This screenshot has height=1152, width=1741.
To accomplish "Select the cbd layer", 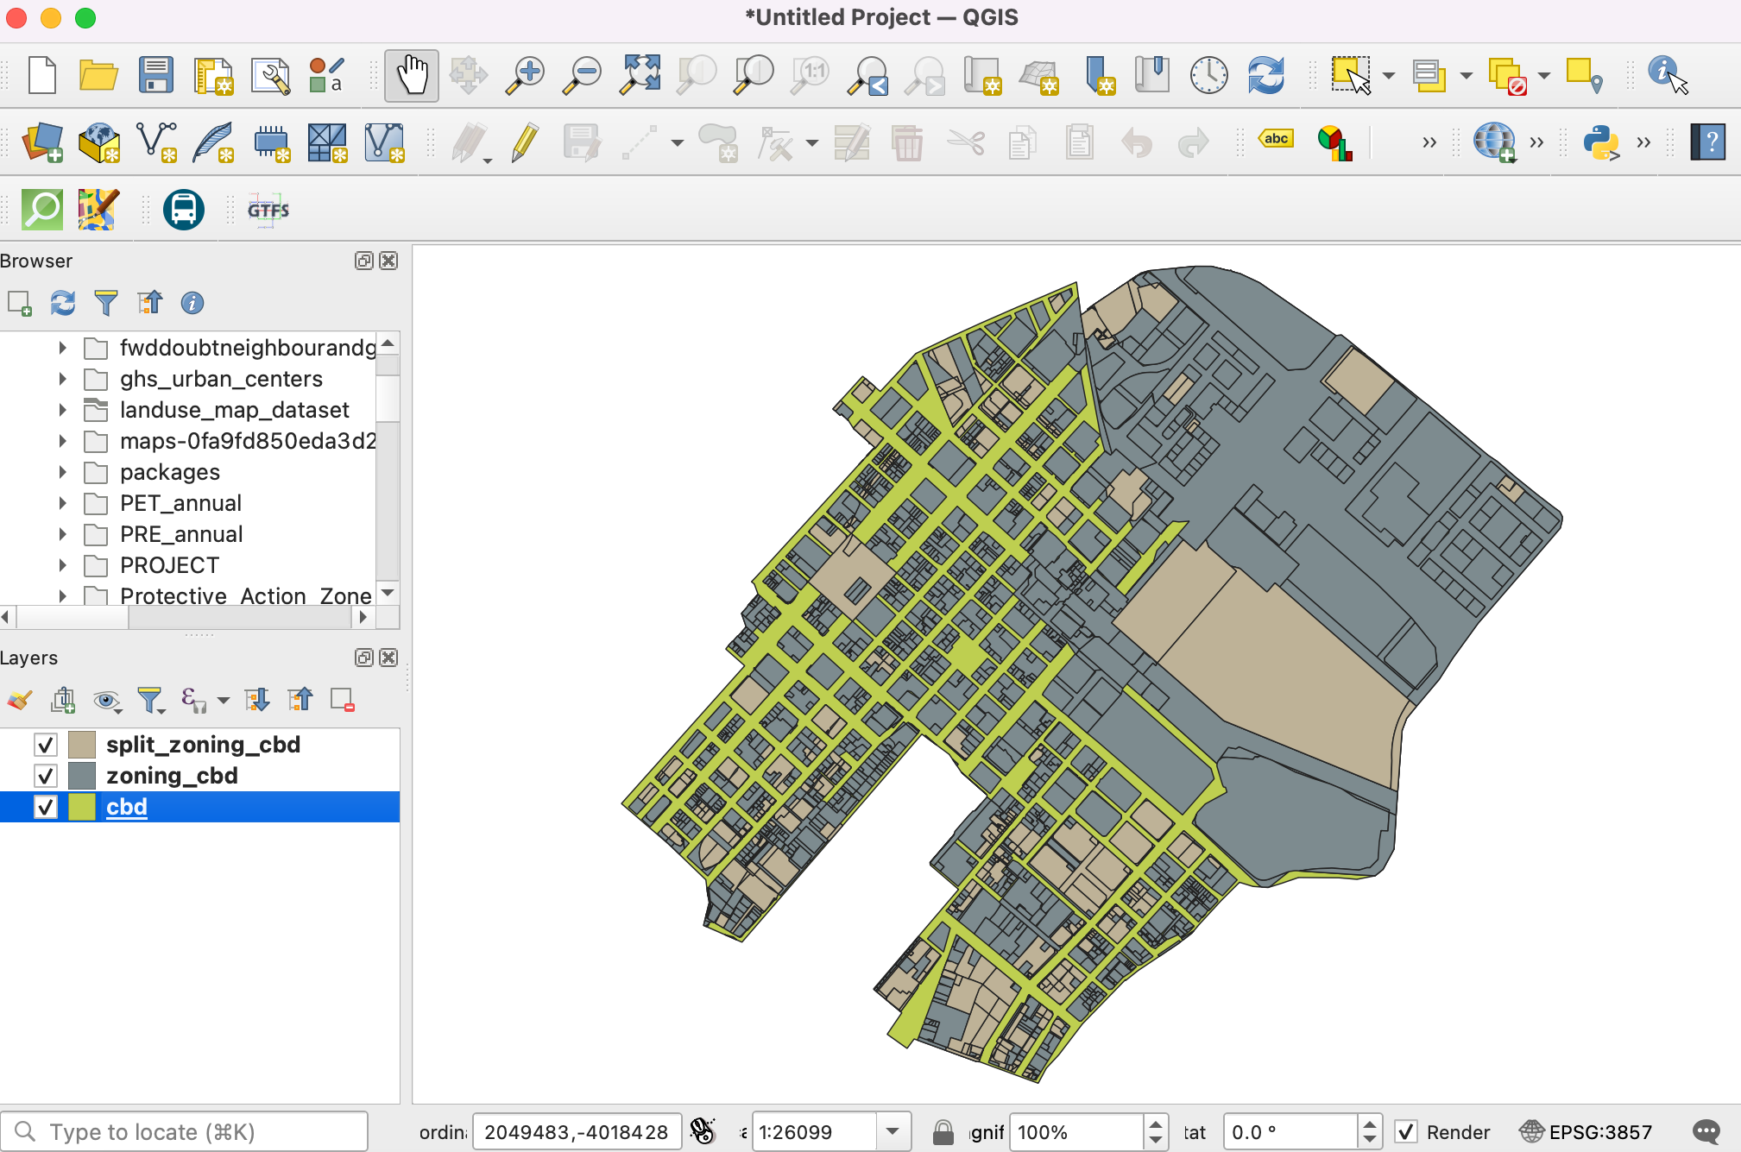I will pos(127,807).
